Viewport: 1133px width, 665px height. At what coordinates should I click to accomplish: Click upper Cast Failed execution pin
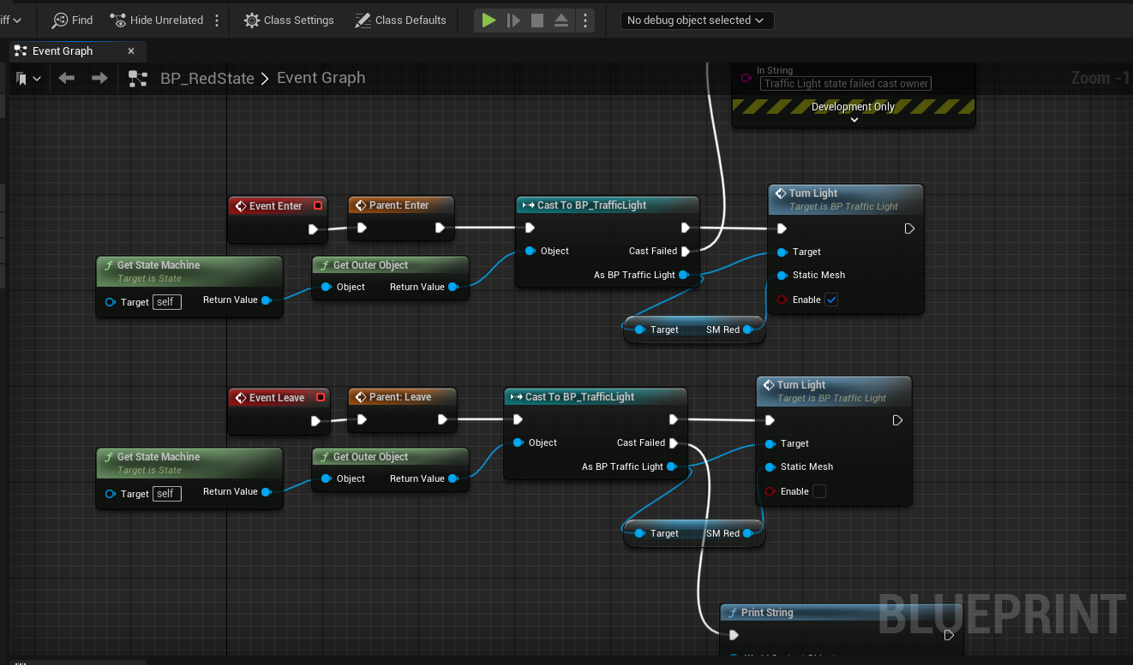685,251
